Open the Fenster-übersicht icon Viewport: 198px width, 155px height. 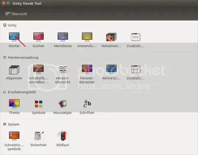click(63, 70)
